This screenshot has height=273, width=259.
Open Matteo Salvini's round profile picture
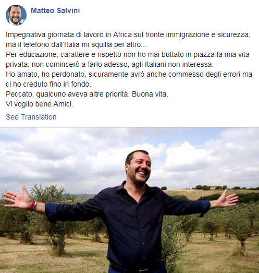tap(16, 15)
